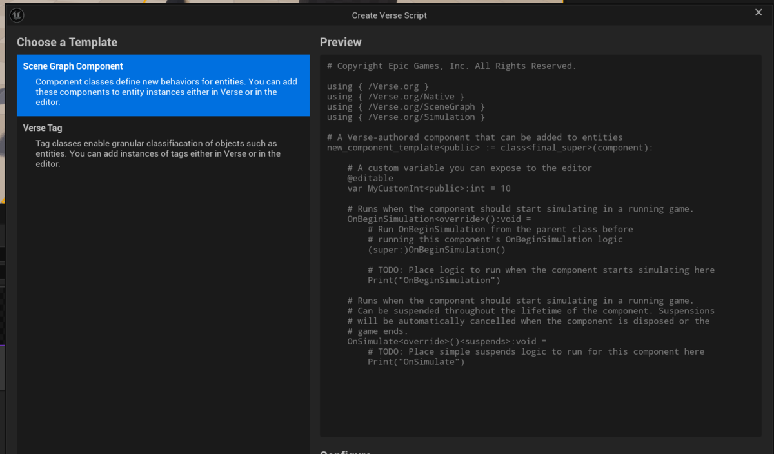This screenshot has height=454, width=774.
Task: Click the 'using { /Verse.org/SceneGraph }' line
Action: tap(406, 107)
